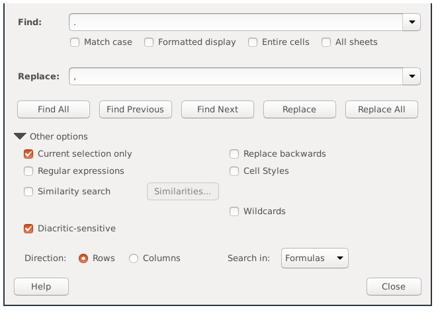
Task: Tick the Wildcards checkbox
Action: click(x=234, y=212)
